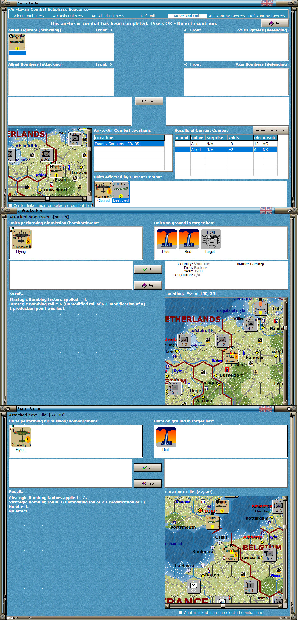Screen dimensions: 298x620
Task: Confirm OK in Lille Strategic Bombing window
Action: [x=148, y=468]
